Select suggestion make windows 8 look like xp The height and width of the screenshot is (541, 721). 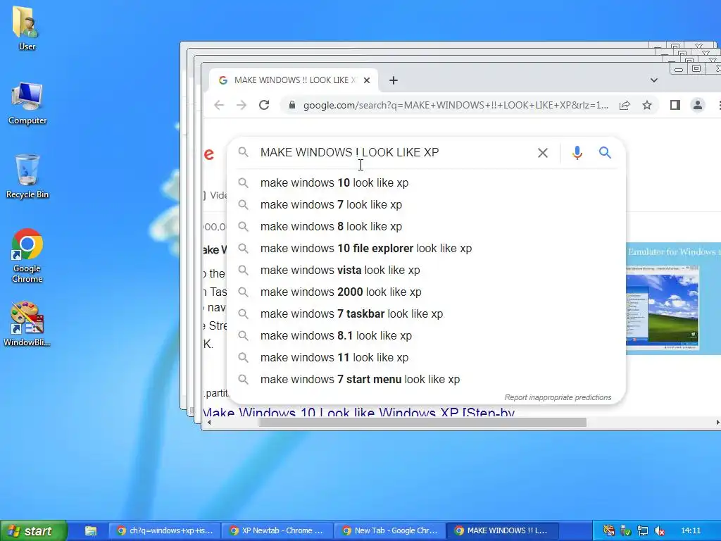click(x=427, y=226)
